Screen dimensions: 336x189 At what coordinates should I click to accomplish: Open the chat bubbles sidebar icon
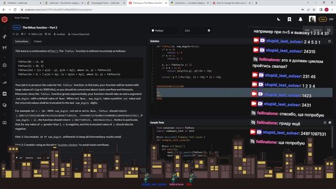[x=5, y=105]
